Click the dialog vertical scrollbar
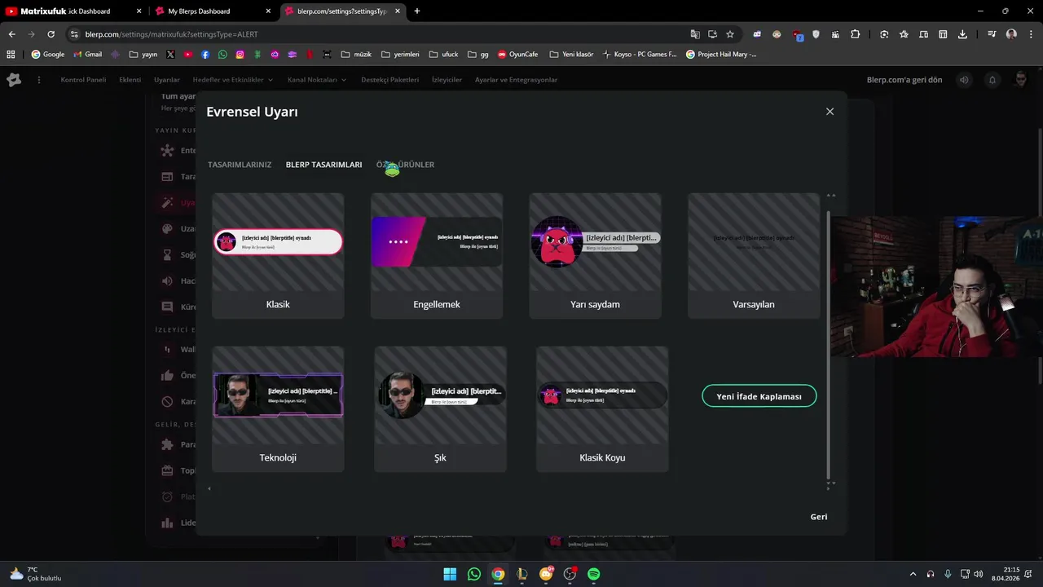The image size is (1043, 587). tap(829, 345)
